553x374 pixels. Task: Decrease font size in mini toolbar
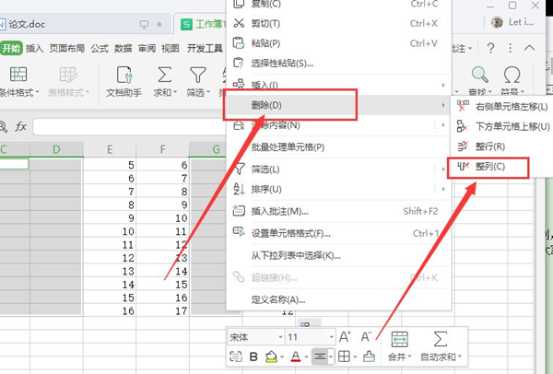[366, 337]
